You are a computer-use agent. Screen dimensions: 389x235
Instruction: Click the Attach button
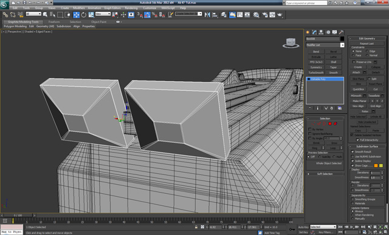(x=356, y=73)
